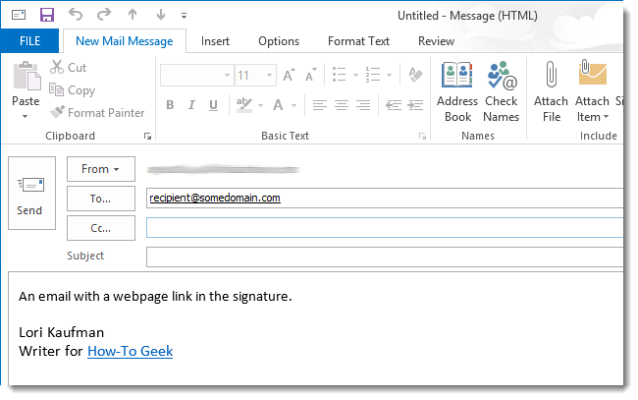Open the Review tab
638x400 pixels.
point(436,41)
